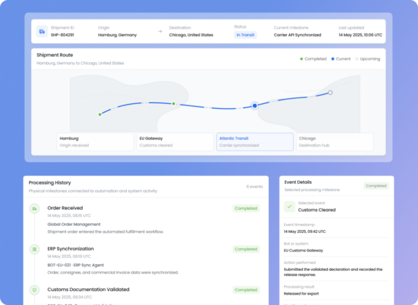
Task: Click the In Transit status badge
Action: click(245, 35)
